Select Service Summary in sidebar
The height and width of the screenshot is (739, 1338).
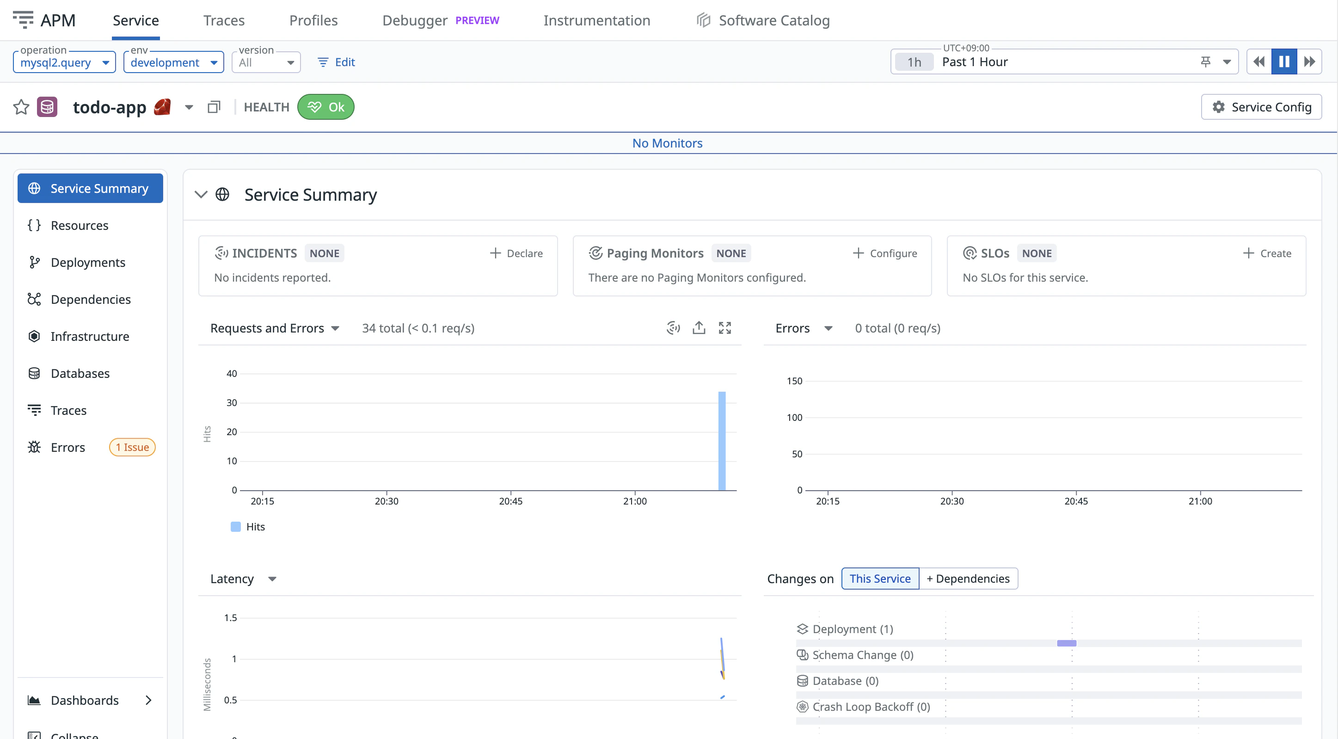(x=90, y=188)
